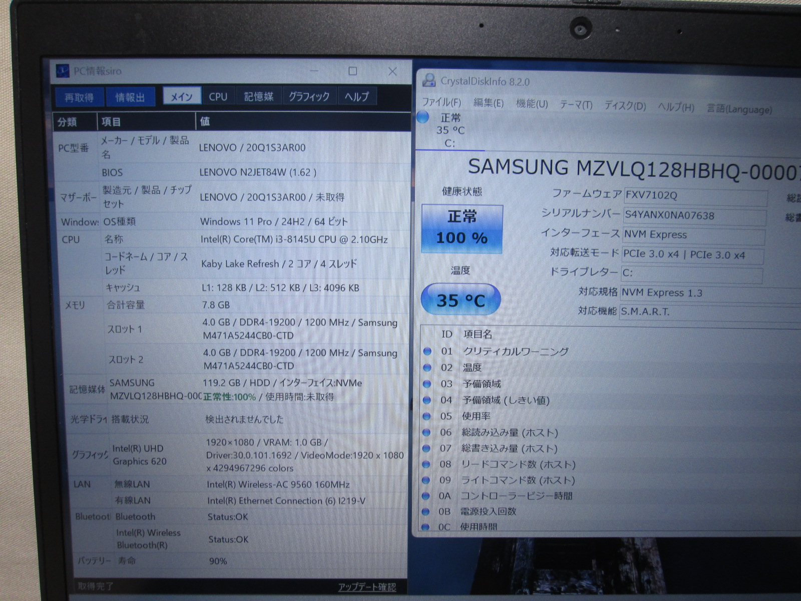Minimize the PC情報siro window
The height and width of the screenshot is (601, 801).
click(314, 71)
